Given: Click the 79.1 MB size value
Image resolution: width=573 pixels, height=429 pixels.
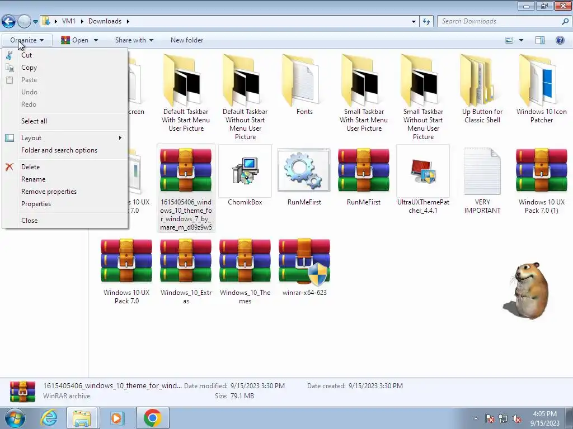Looking at the screenshot, I should click(242, 396).
